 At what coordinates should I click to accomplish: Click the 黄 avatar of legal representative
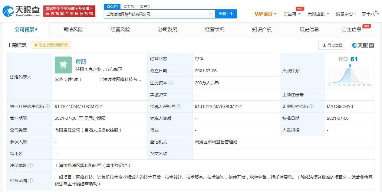tap(63, 65)
